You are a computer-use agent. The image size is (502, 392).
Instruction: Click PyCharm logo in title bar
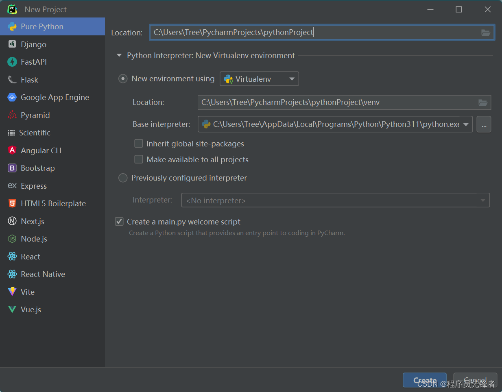[12, 9]
